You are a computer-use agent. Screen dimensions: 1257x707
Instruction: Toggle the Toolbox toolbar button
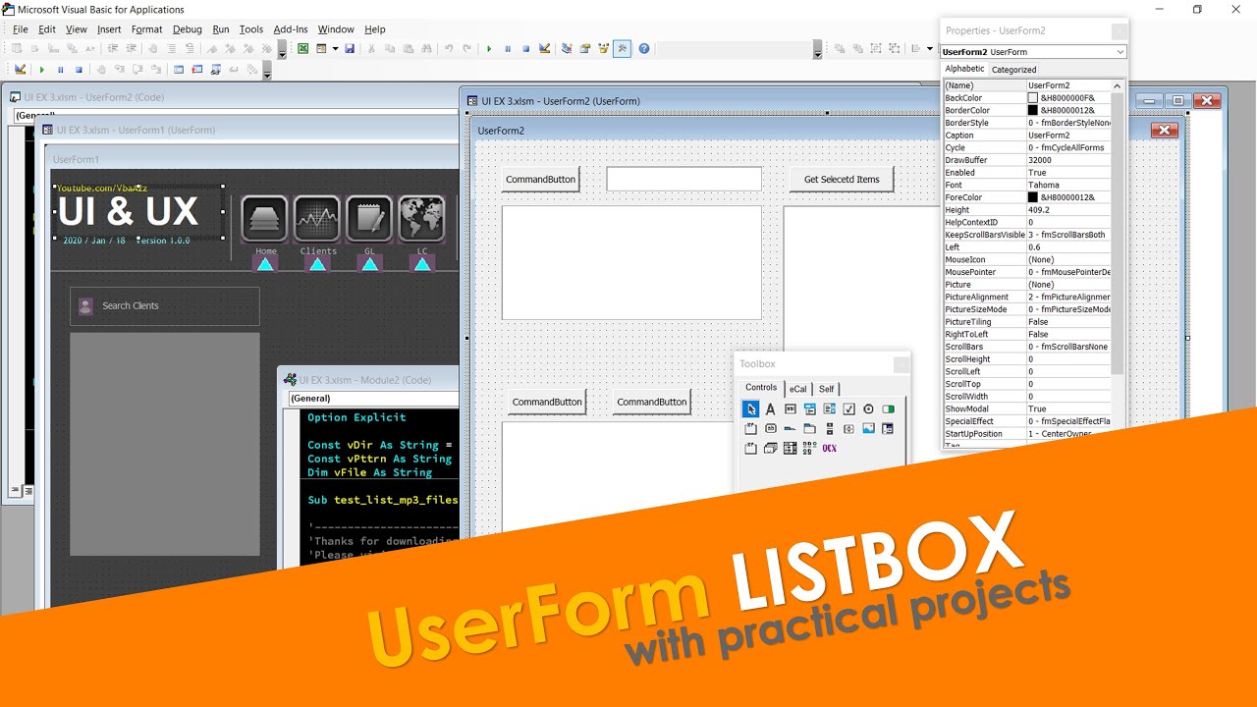point(622,48)
